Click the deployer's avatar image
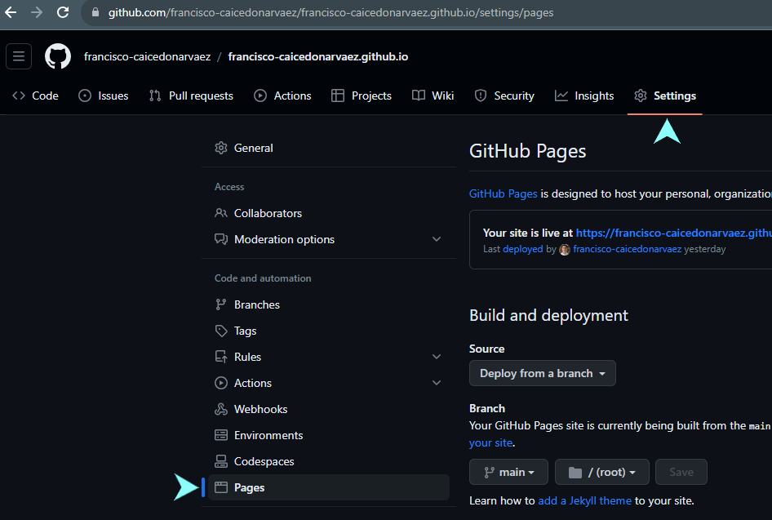Viewport: 772px width, 520px height. tap(565, 250)
